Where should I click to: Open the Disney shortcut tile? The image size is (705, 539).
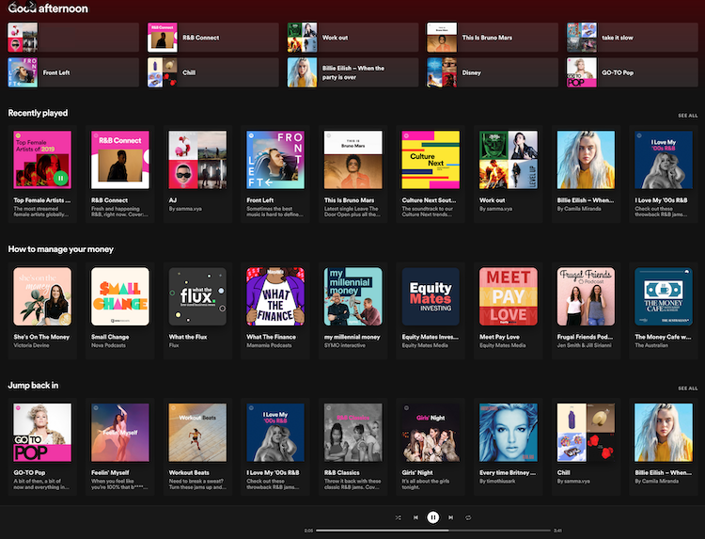(493, 72)
